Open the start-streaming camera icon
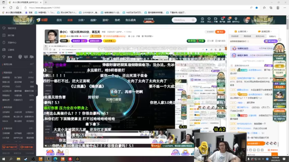 pyautogui.click(x=215, y=20)
